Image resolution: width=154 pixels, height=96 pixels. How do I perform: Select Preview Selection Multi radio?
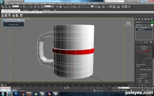(148, 67)
